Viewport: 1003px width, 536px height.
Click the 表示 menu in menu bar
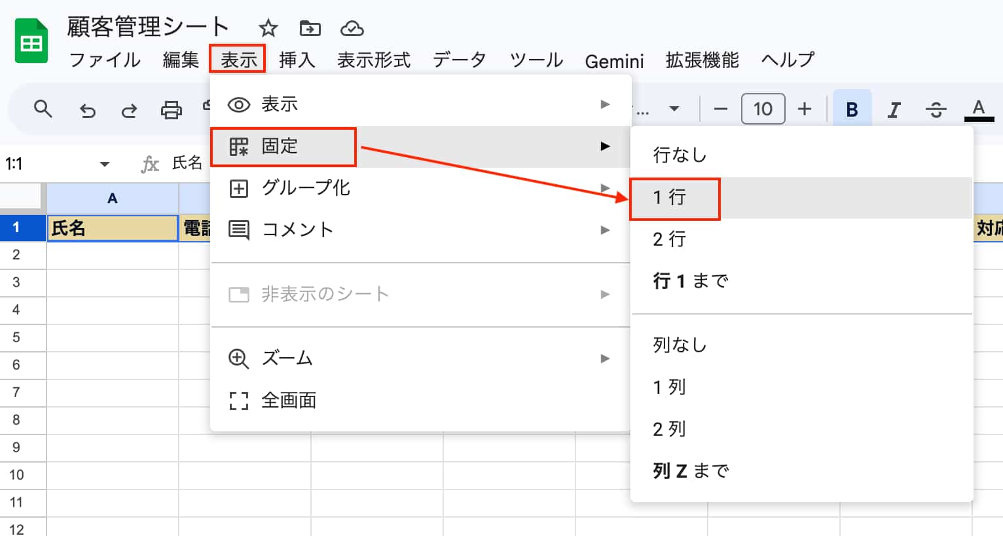click(238, 60)
